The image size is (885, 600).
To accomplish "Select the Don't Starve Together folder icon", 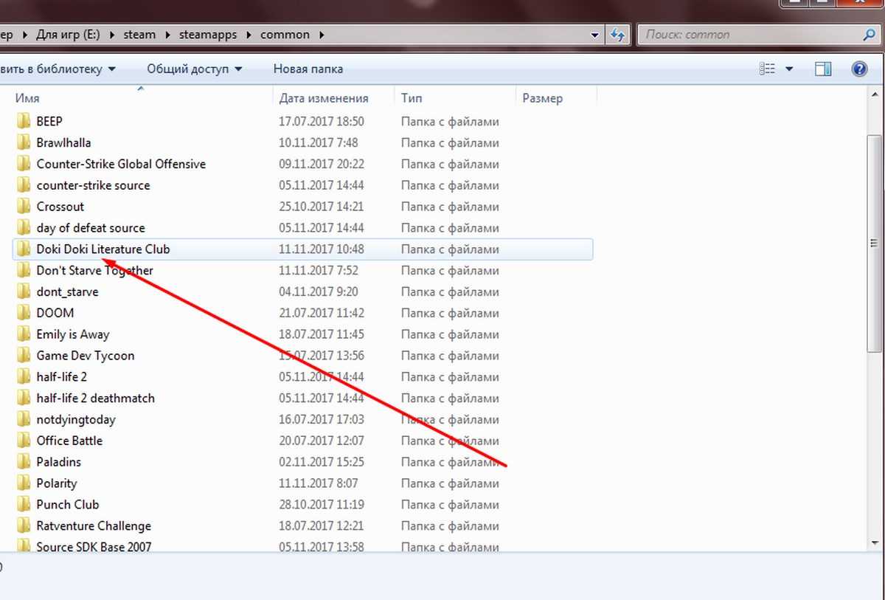I will pos(24,271).
